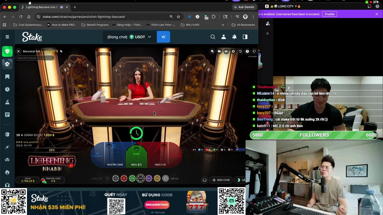The height and width of the screenshot is (215, 383).
Task: Go back in browser history
Action: click(5, 17)
